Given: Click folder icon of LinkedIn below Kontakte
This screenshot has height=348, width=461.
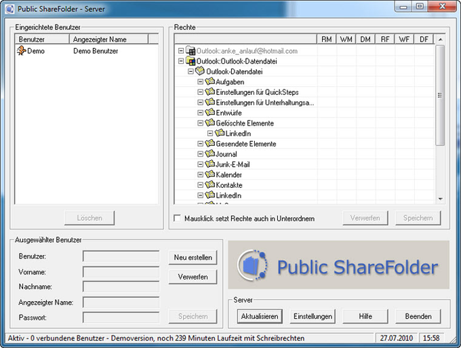Looking at the screenshot, I should tap(209, 195).
